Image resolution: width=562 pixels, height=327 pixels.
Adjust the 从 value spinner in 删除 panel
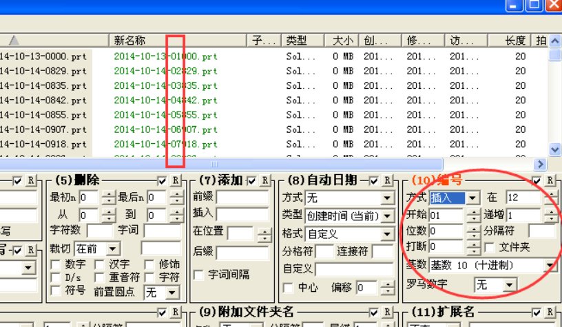click(x=109, y=215)
